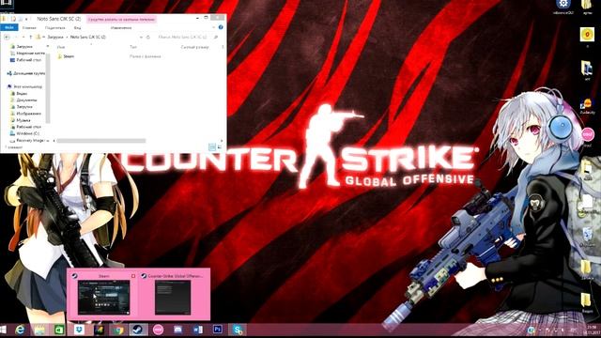Click the Explorer Back arrow button

(x=7, y=38)
